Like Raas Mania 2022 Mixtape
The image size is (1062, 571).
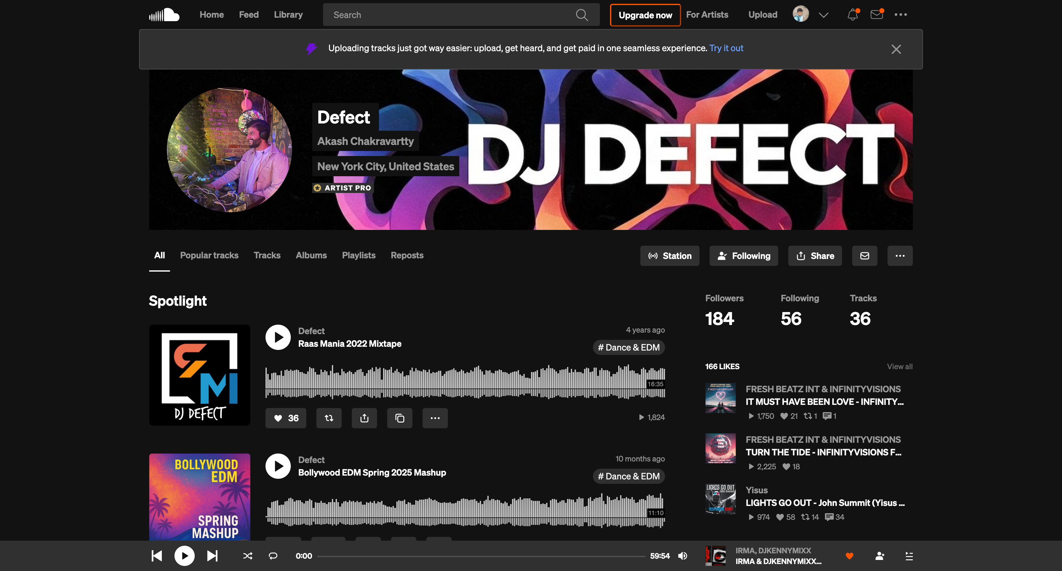286,418
